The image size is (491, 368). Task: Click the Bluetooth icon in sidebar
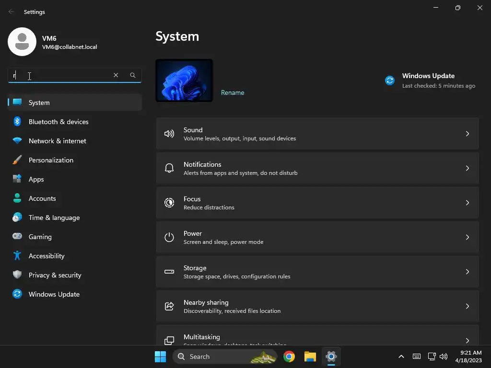[17, 121]
